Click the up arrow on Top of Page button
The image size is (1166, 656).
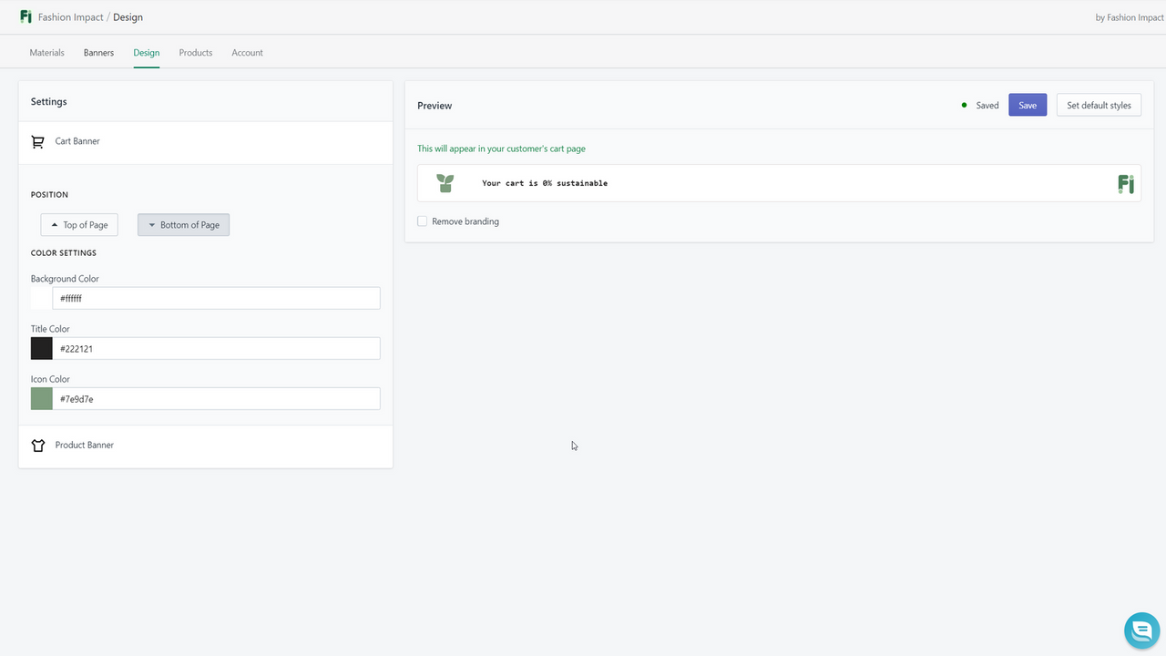[55, 224]
